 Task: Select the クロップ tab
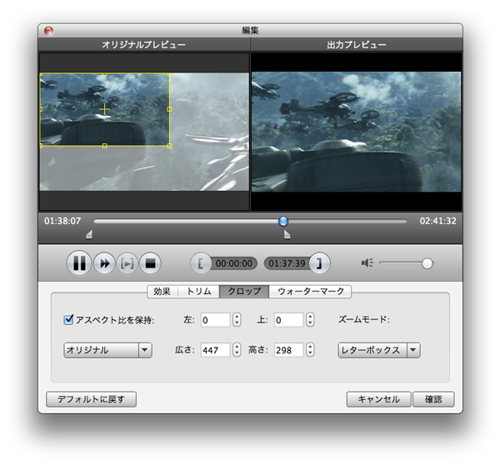pyautogui.click(x=244, y=292)
